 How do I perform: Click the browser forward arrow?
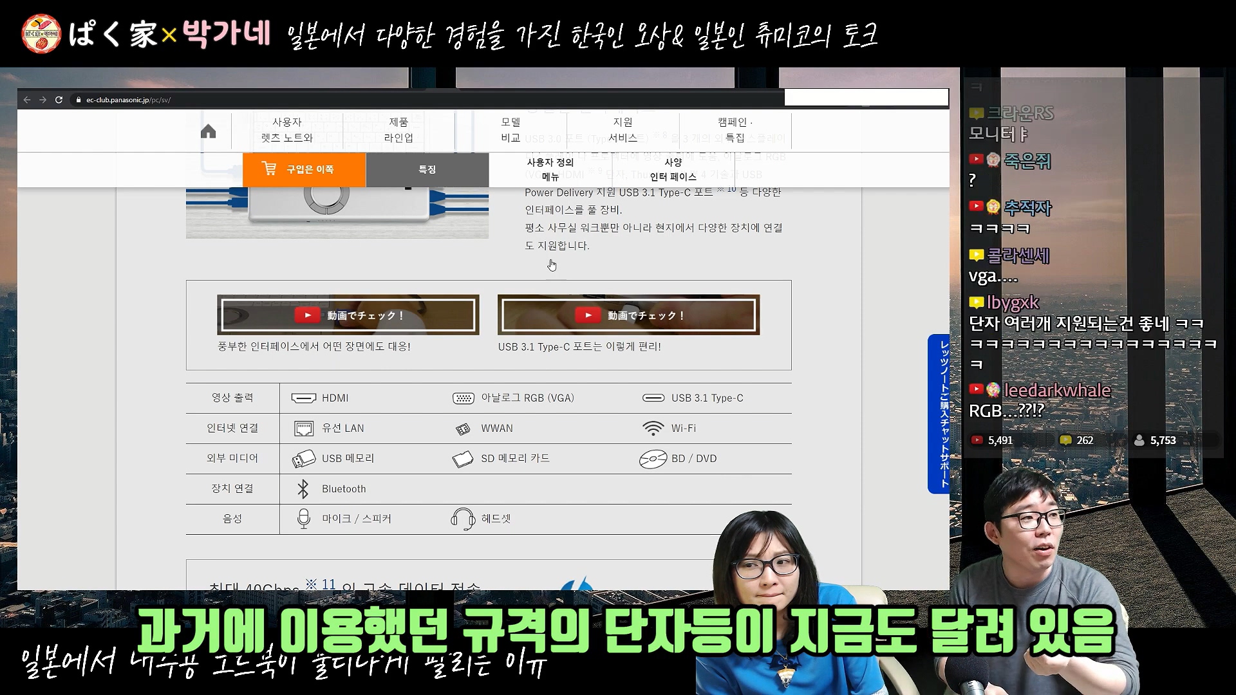pos(42,100)
